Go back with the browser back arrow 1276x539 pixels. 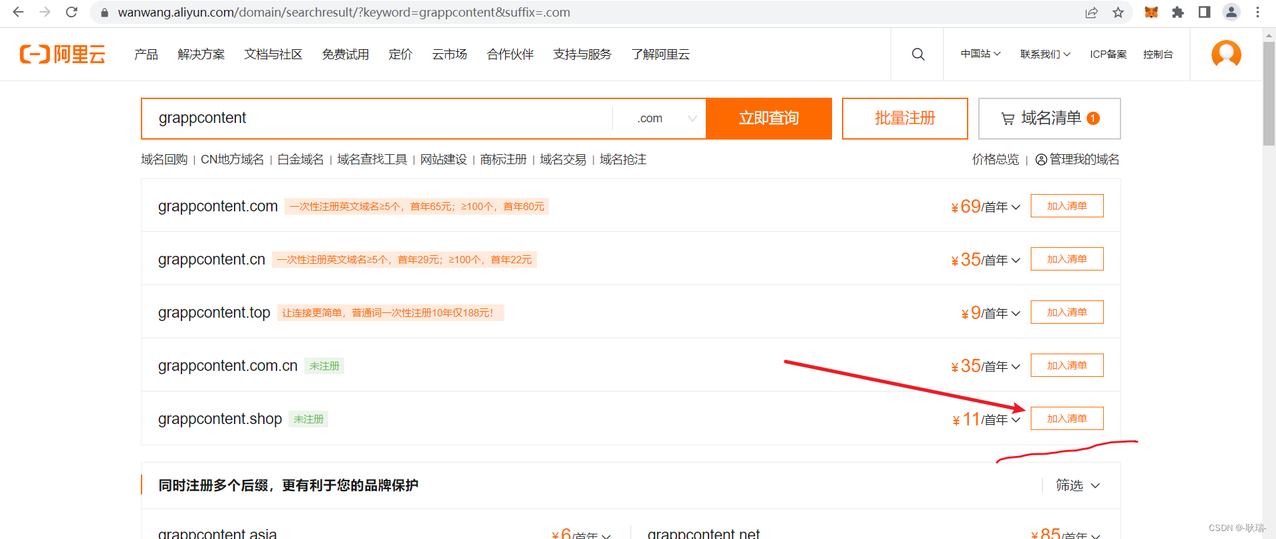coord(18,12)
